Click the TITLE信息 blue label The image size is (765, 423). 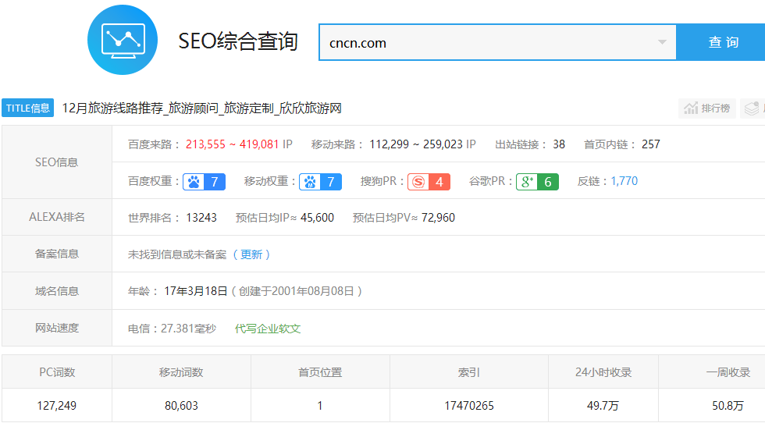tap(28, 108)
